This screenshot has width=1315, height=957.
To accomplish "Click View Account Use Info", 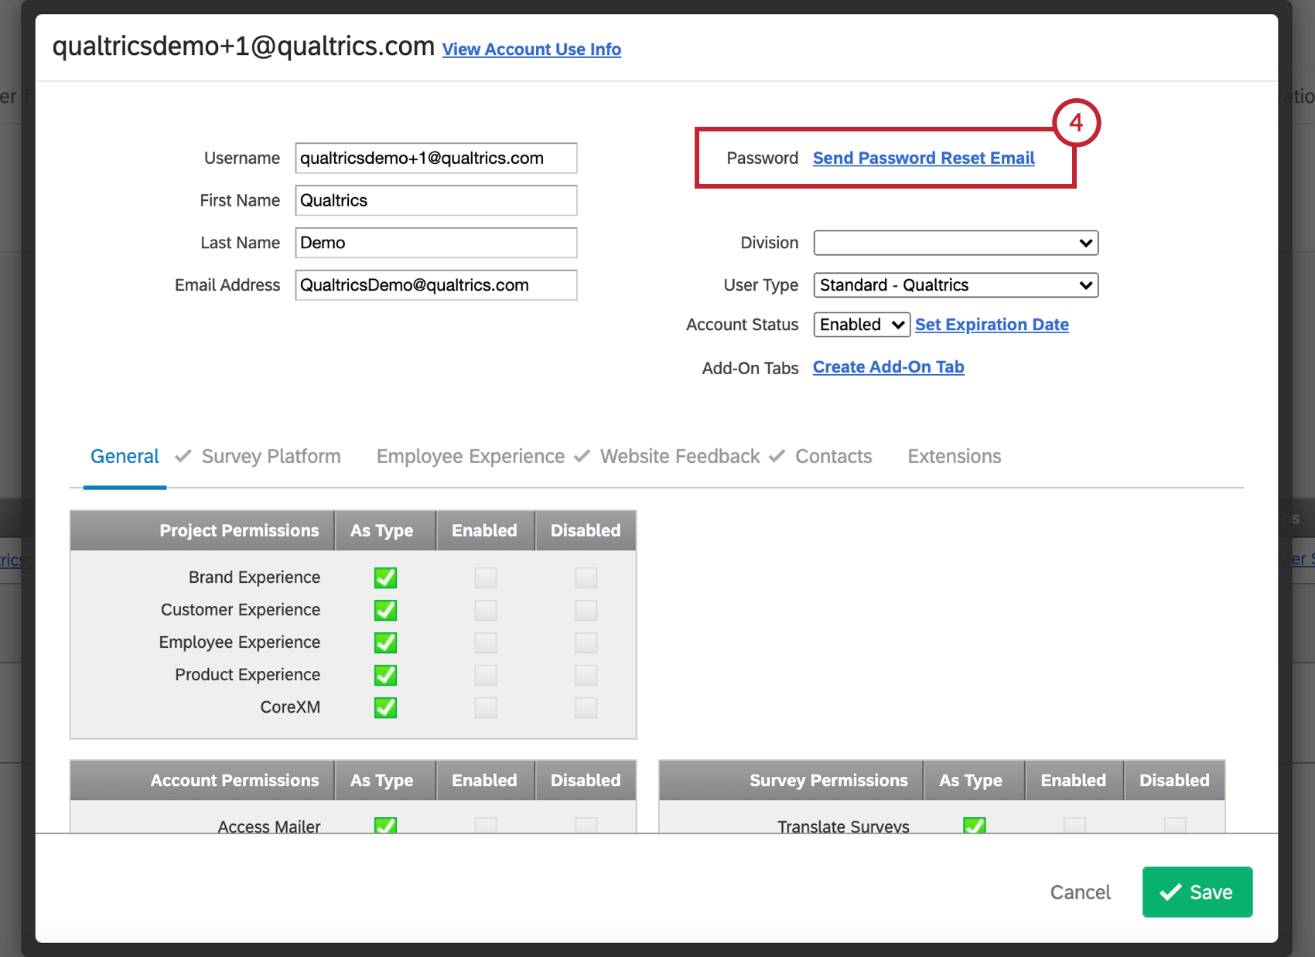I will click(531, 49).
